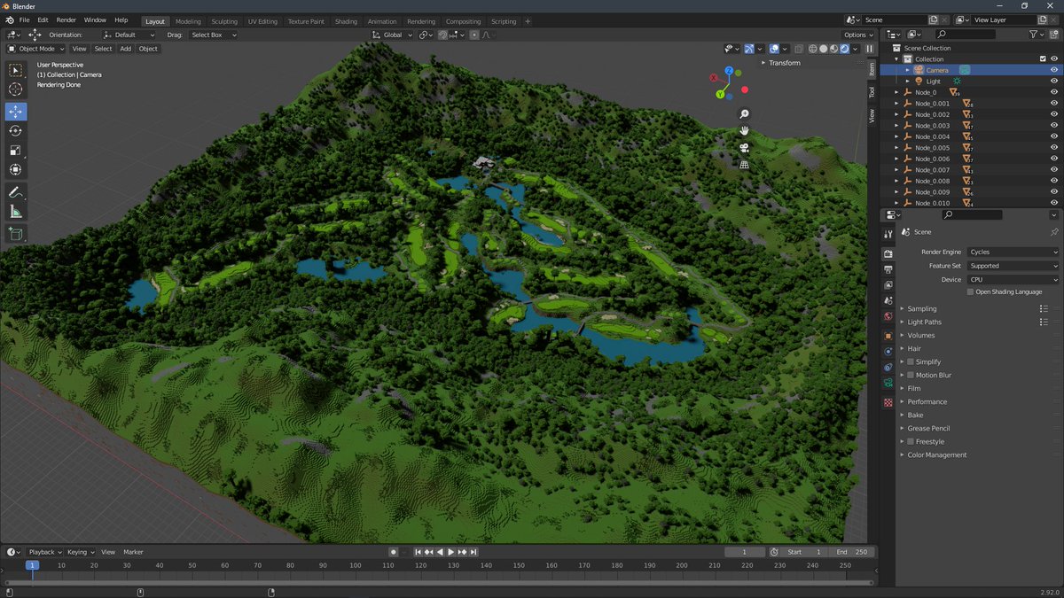This screenshot has width=1064, height=598.
Task: Select the Annotate pencil tool
Action: 15,192
